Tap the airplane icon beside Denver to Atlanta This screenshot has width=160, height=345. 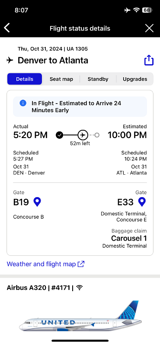point(10,60)
